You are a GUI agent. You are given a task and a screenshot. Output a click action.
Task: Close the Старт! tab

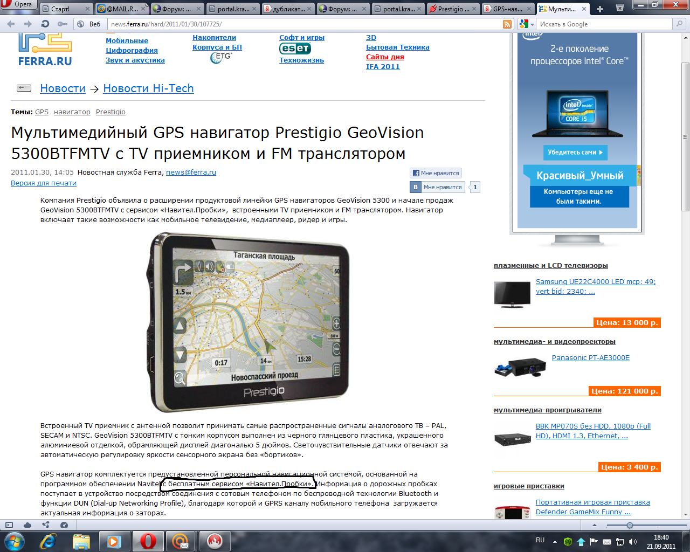87,9
